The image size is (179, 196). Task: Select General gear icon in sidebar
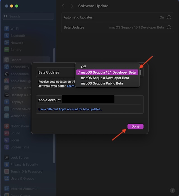pyautogui.click(x=7, y=60)
